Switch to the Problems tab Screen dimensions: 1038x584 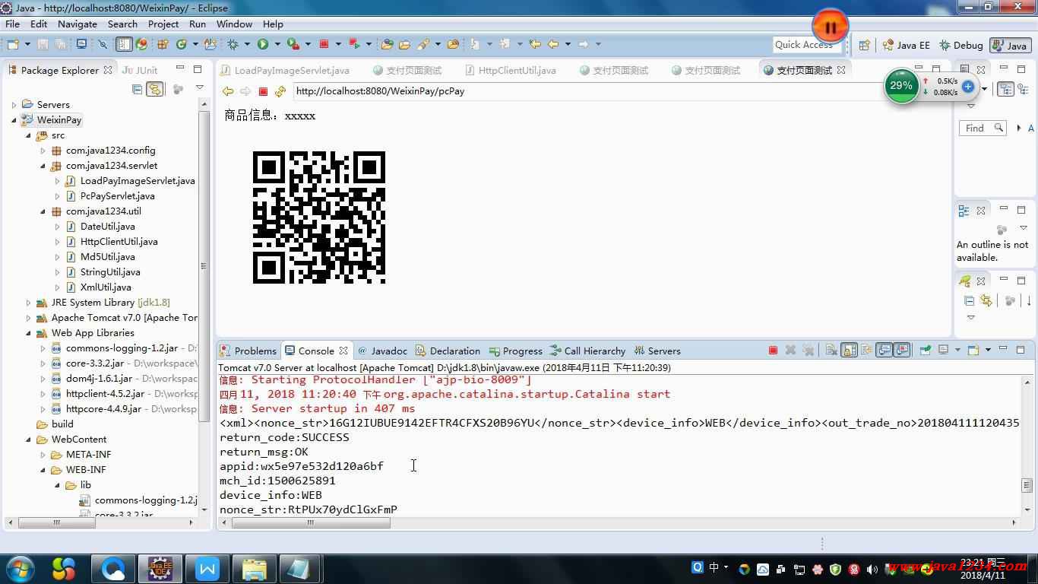(x=248, y=351)
